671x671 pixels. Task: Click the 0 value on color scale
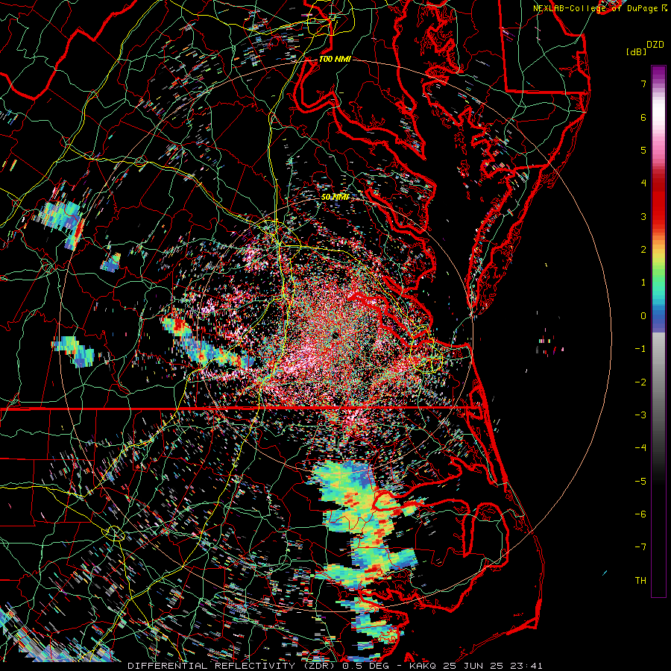643,316
